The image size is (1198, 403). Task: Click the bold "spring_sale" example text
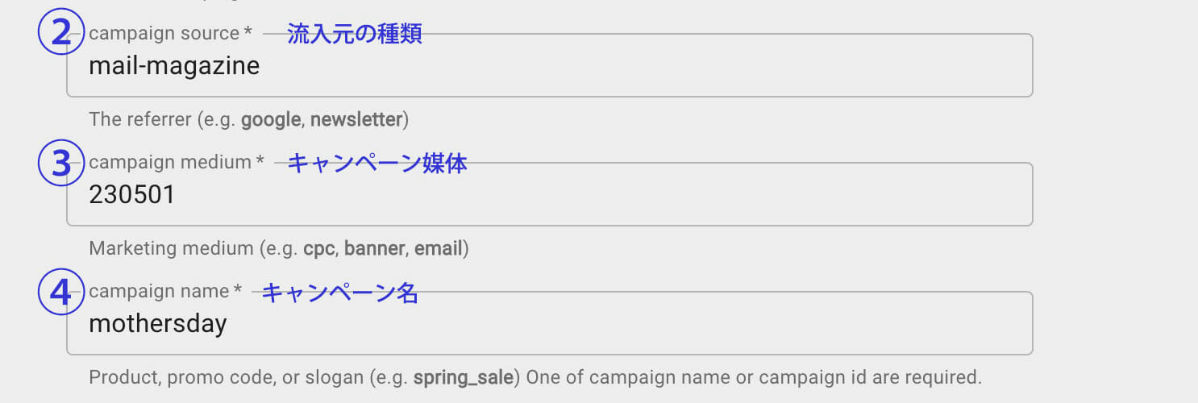[x=464, y=377]
